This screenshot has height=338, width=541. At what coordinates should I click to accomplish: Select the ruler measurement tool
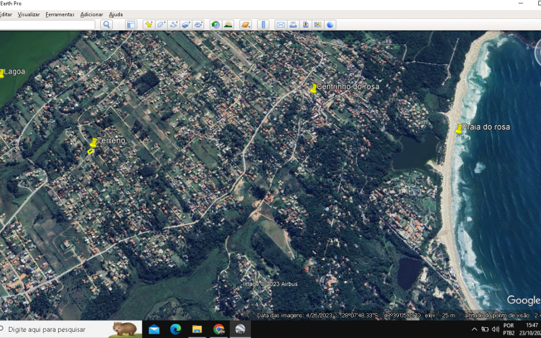tap(263, 24)
